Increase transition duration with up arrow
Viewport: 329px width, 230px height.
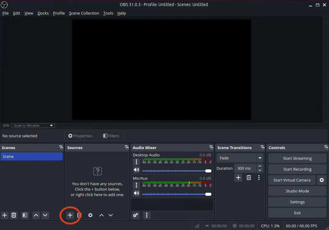260,166
